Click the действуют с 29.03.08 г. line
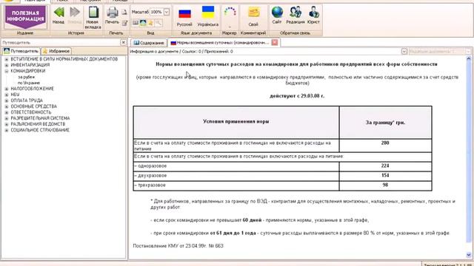474x266 pixels. tap(297, 96)
